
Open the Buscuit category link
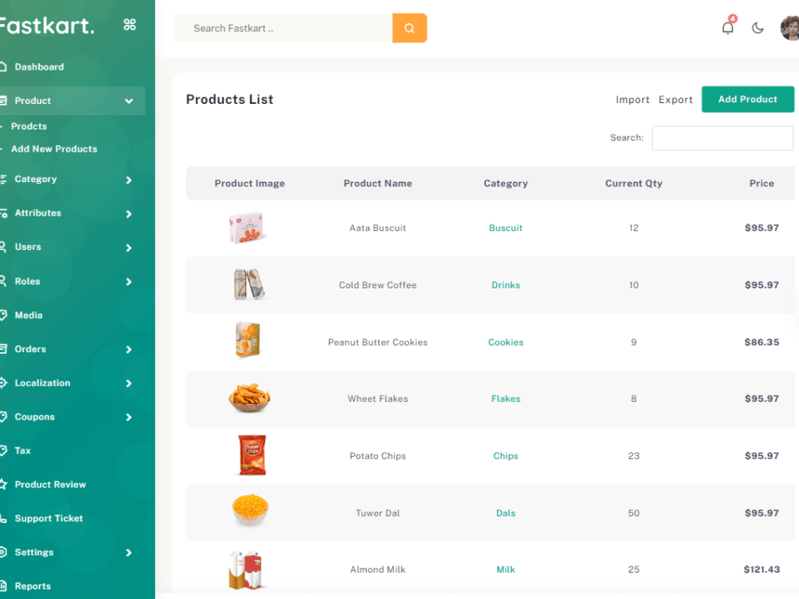coord(506,228)
